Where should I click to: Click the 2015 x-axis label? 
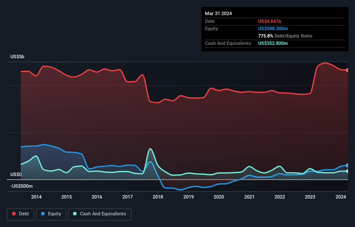pyautogui.click(x=67, y=197)
